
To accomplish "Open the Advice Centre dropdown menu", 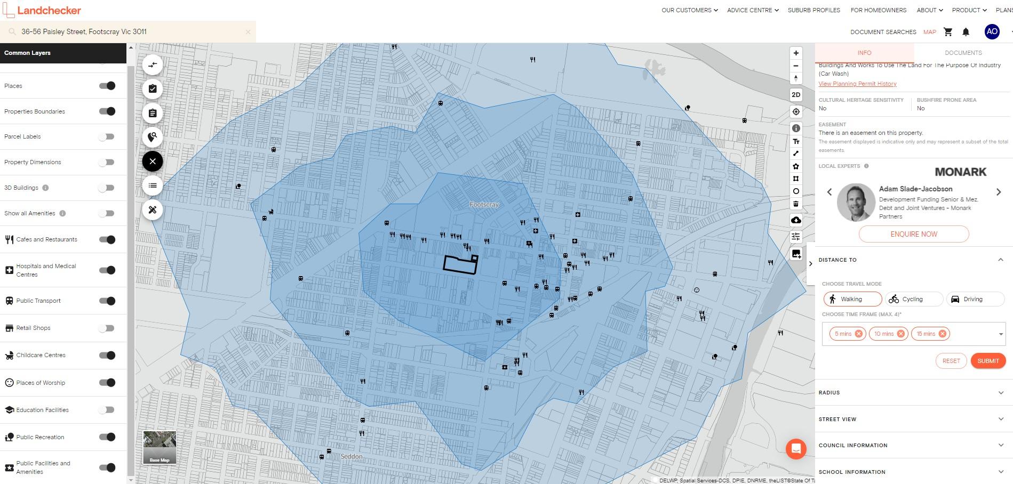I will [x=753, y=10].
